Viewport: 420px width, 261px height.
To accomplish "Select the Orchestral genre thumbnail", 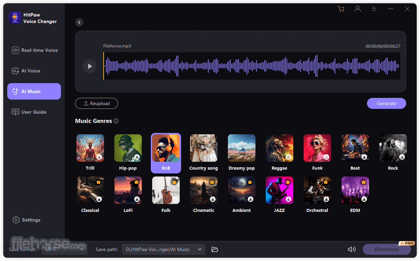I will (x=317, y=190).
